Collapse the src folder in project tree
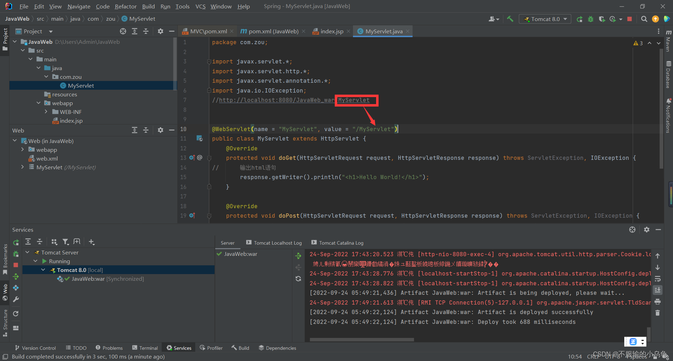The width and height of the screenshot is (673, 361). (x=23, y=50)
